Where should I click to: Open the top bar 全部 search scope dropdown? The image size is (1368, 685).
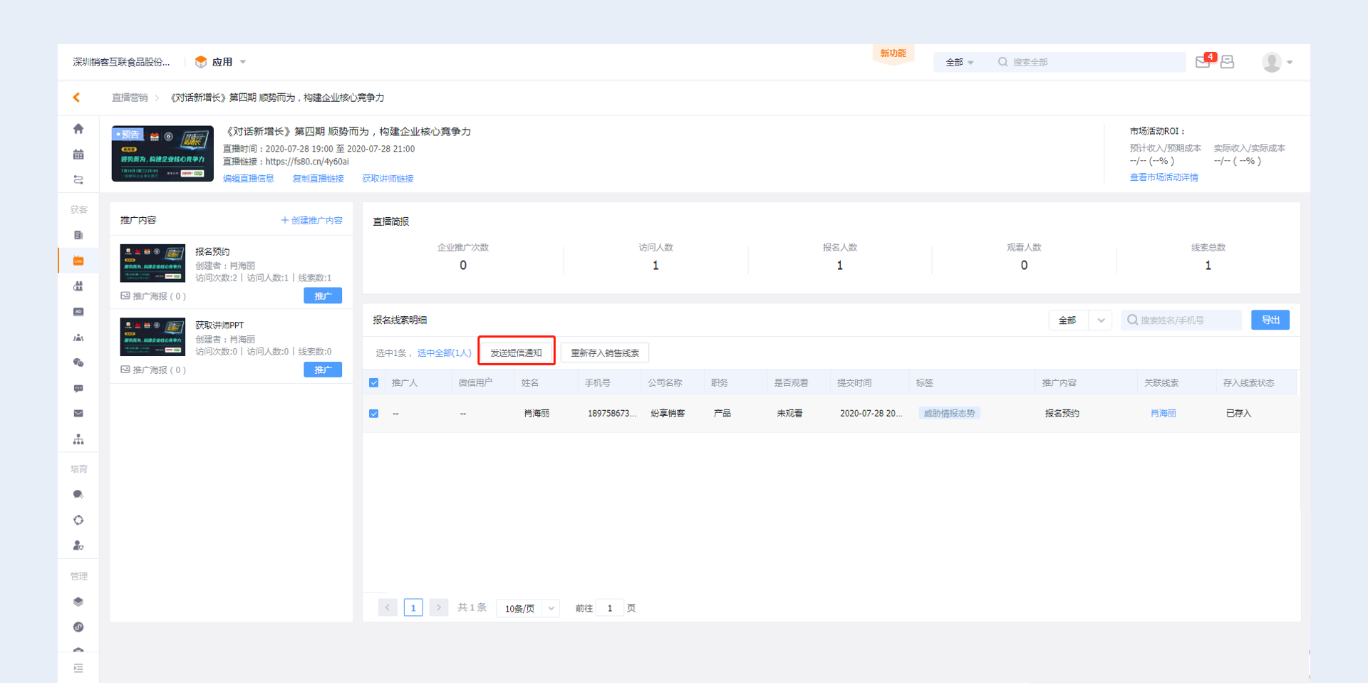click(x=959, y=63)
